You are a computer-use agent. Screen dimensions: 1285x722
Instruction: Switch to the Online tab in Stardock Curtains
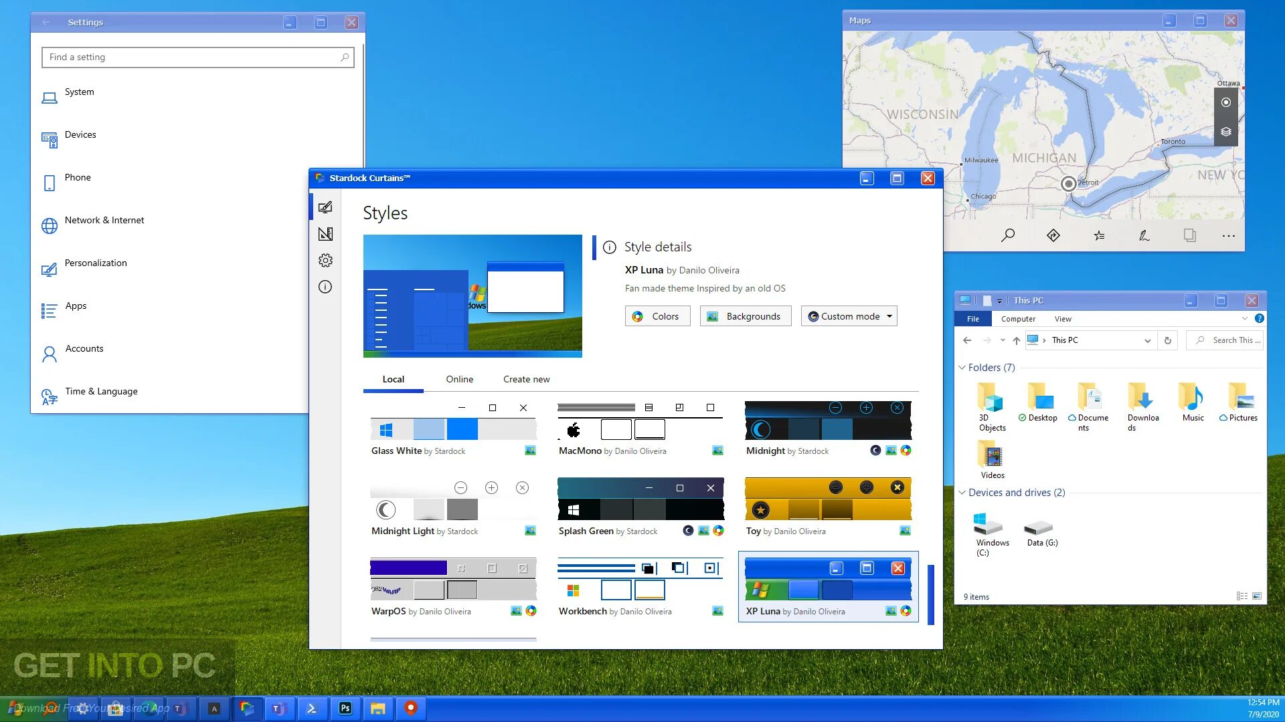tap(459, 379)
